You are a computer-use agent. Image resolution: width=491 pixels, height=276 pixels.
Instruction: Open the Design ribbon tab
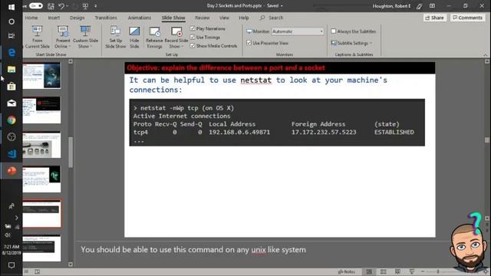[x=77, y=18]
